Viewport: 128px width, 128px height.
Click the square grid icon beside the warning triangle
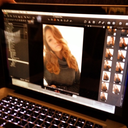(x=94, y=22)
